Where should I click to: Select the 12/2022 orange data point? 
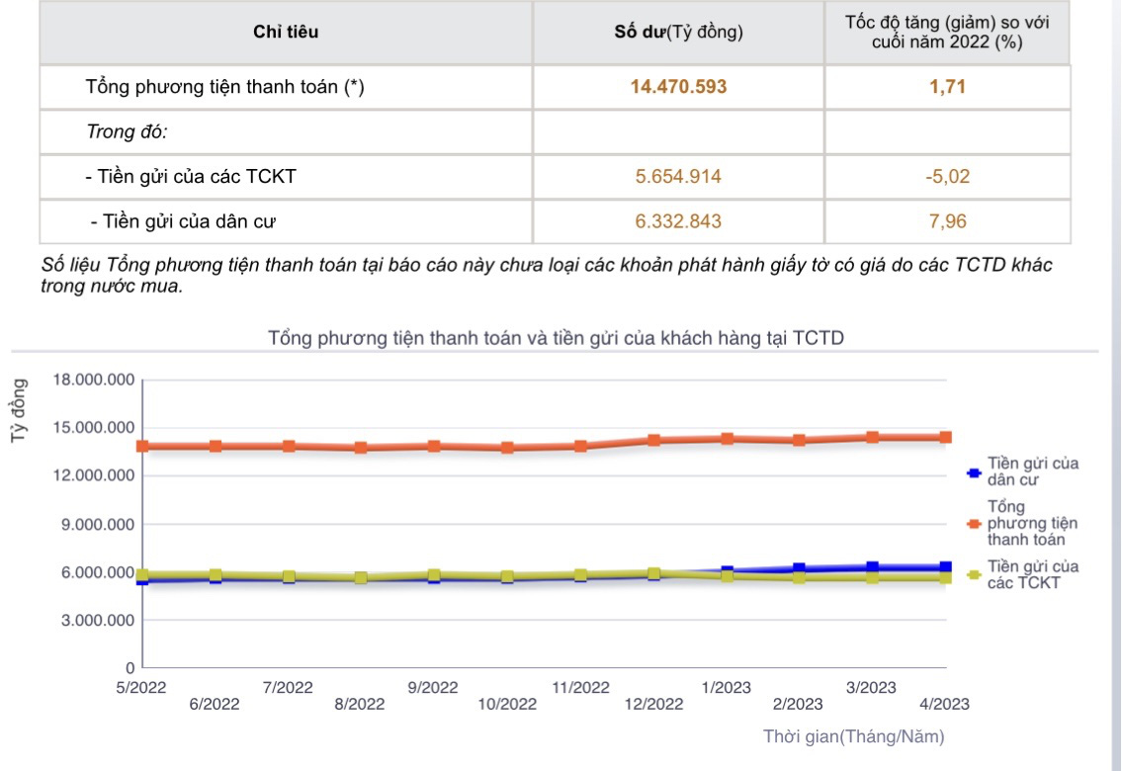653,440
